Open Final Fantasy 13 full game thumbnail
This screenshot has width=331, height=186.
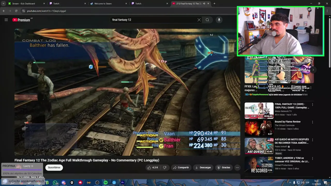[x=259, y=111]
